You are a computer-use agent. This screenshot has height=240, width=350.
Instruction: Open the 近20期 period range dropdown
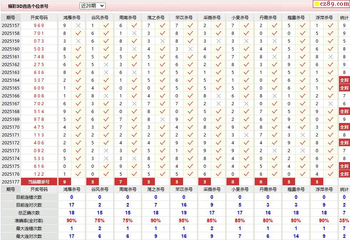92,6
